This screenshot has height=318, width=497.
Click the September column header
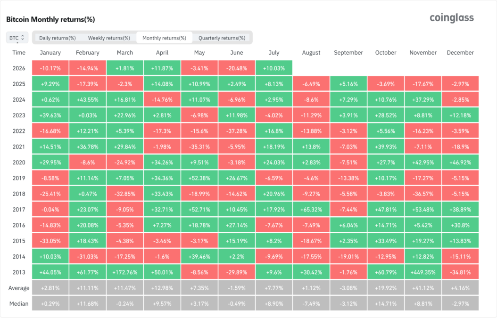click(x=348, y=53)
